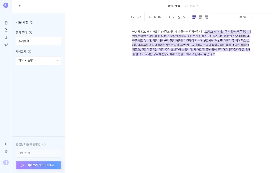Center-align the text
272x173 pixels.
point(200,17)
